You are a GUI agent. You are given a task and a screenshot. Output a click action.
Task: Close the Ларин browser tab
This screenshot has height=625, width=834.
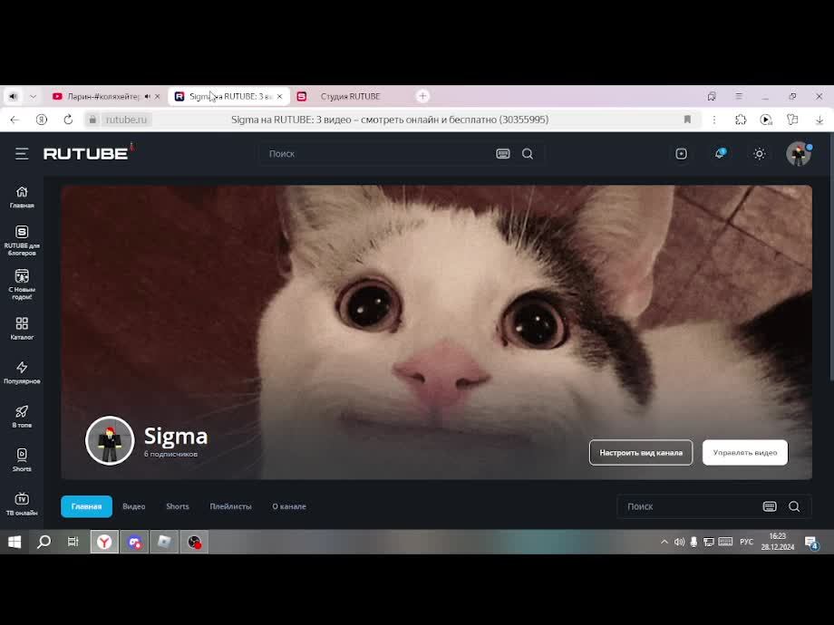[x=157, y=96]
